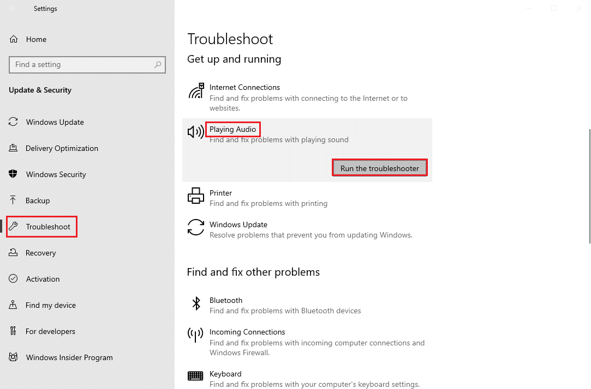Click the back arrow at top left

tap(13, 9)
